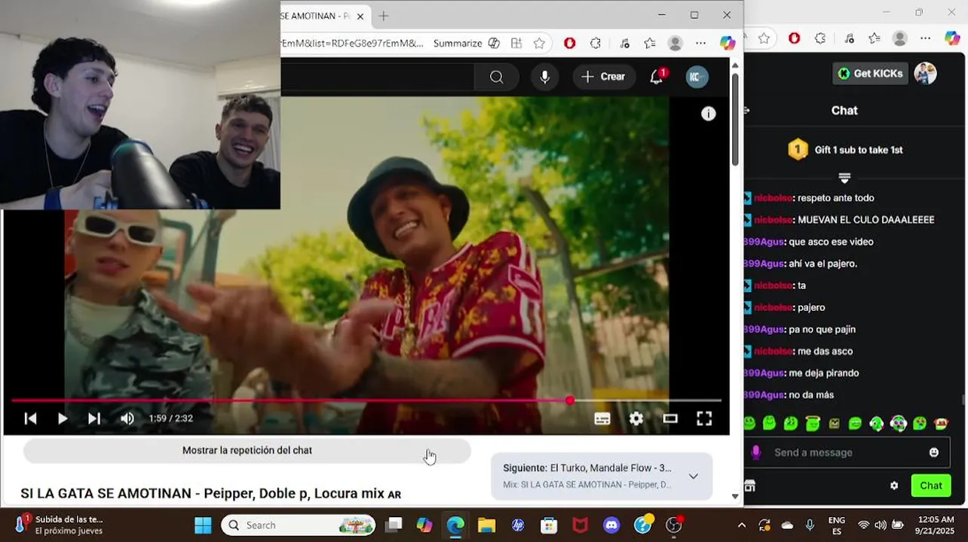
Task: Favorite this page with star icon
Action: point(539,44)
